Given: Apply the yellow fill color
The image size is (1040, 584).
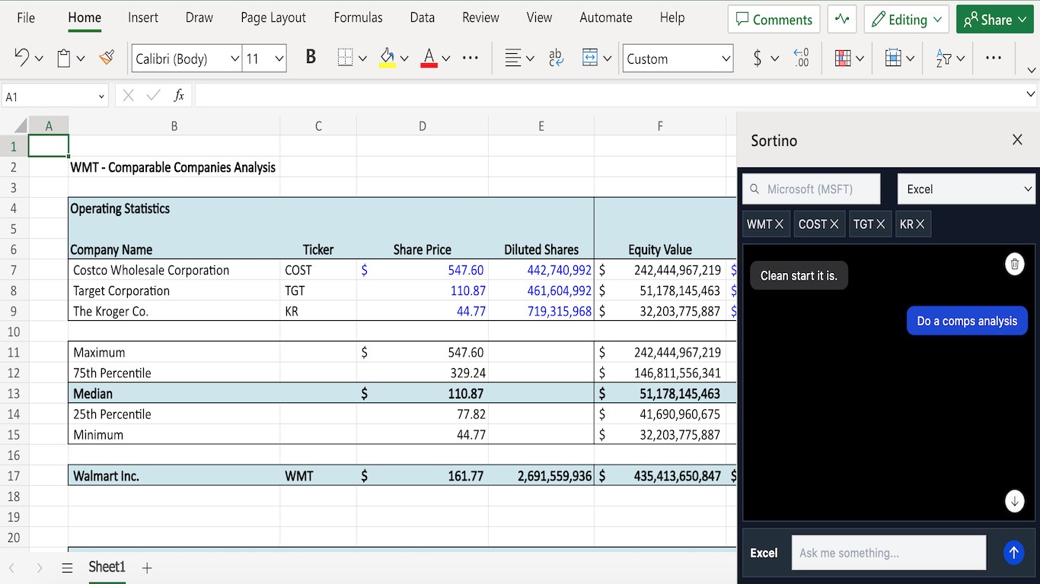Looking at the screenshot, I should point(387,58).
